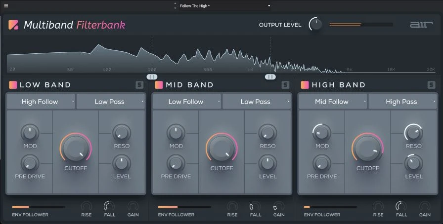Click the Mid Band CUTOFF knob
This screenshot has width=443, height=224.
coord(221,148)
